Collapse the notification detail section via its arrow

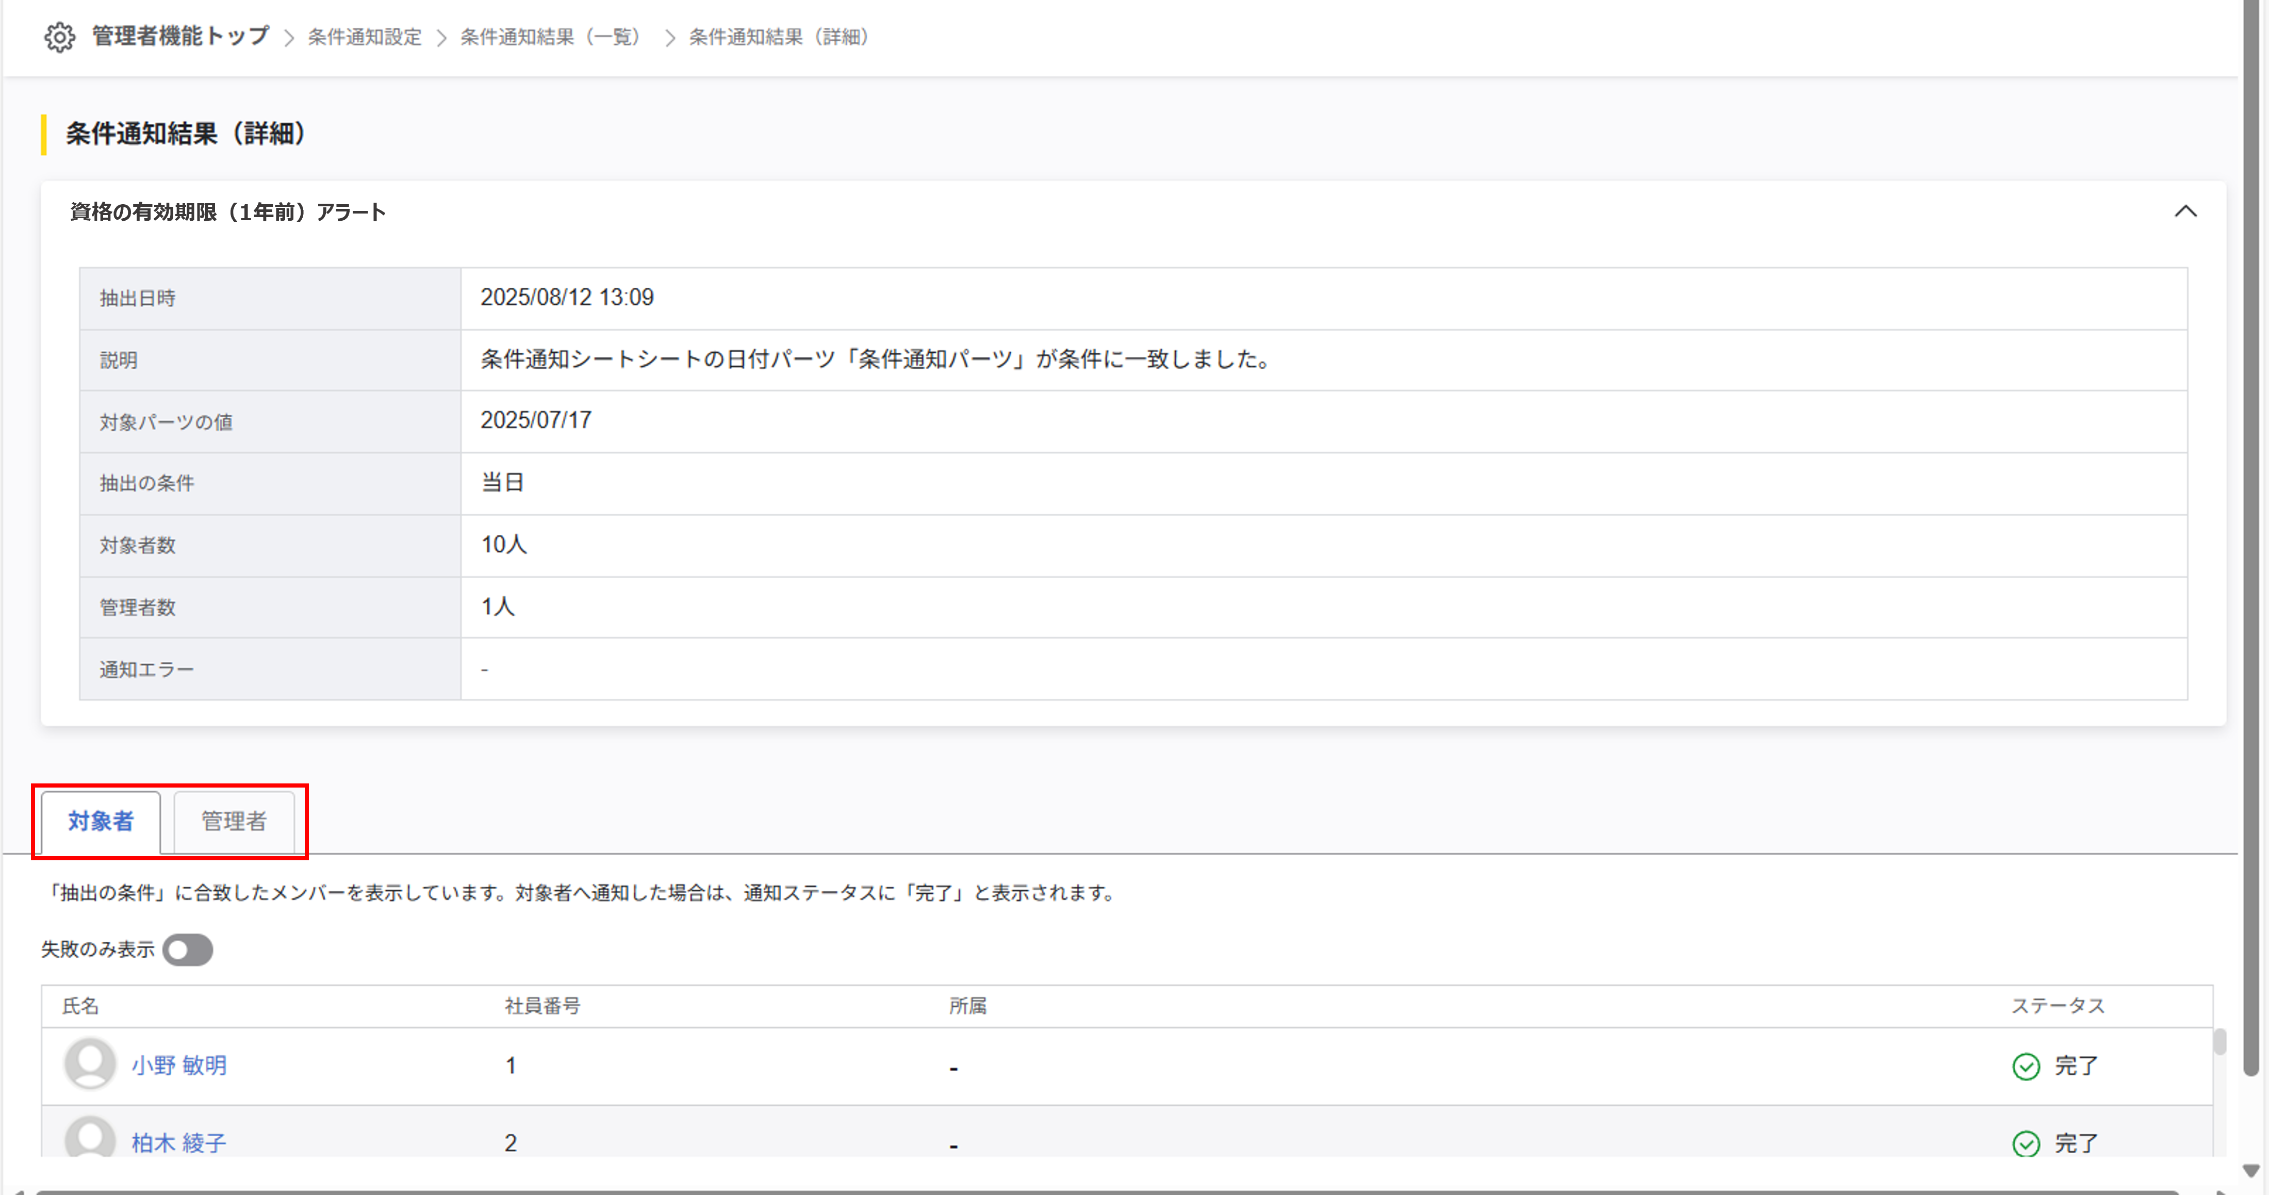point(2186,211)
